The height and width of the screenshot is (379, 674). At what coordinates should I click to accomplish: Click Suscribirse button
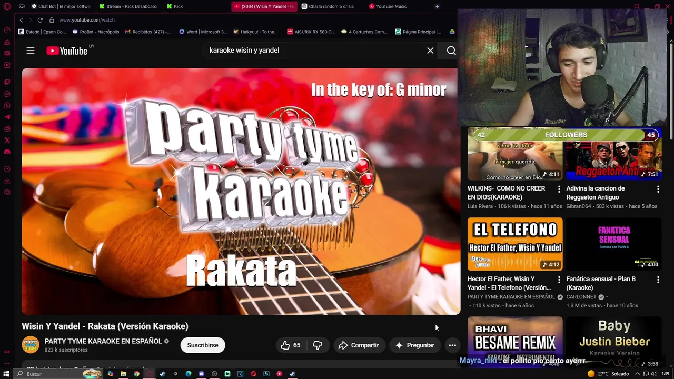pos(203,345)
